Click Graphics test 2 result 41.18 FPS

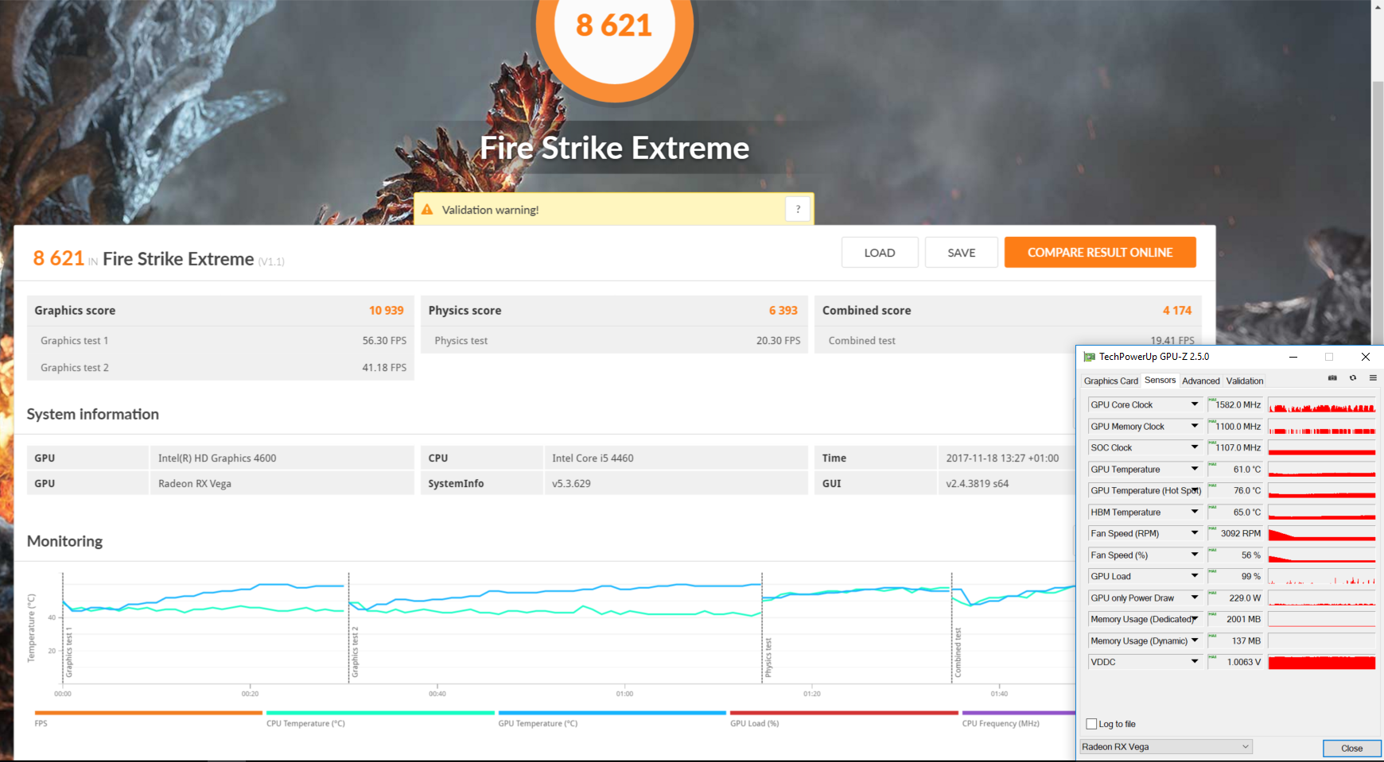384,367
